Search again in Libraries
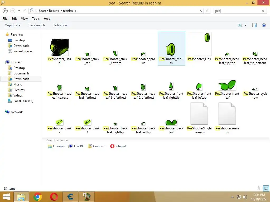270x202 pixels. tap(56, 146)
